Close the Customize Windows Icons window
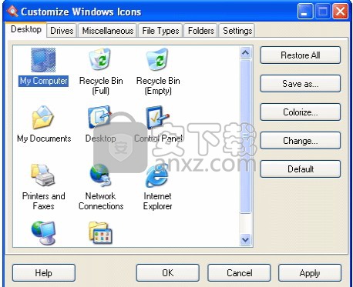The height and width of the screenshot is (287, 353). click(341, 12)
